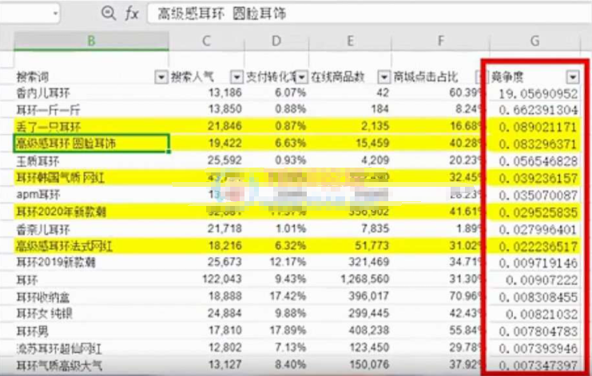The height and width of the screenshot is (376, 592).
Task: Click the fx insert function icon
Action: pyautogui.click(x=133, y=14)
